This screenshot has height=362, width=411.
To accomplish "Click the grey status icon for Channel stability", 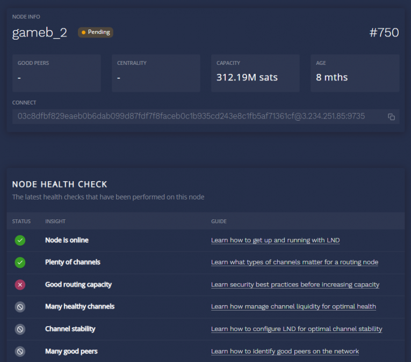I will [x=20, y=329].
